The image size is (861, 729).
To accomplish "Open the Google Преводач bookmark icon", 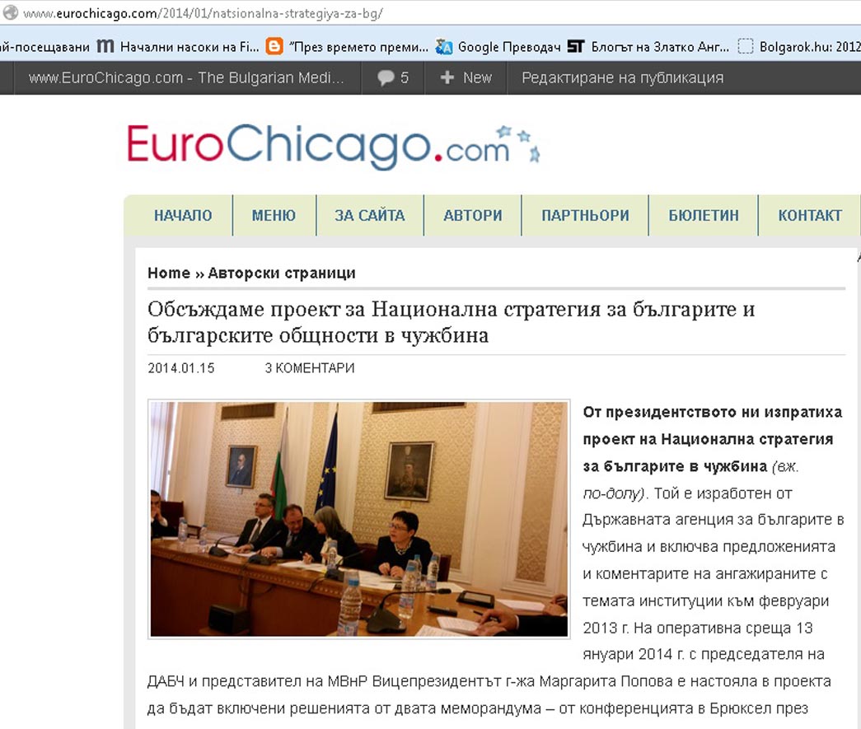I will coord(444,47).
